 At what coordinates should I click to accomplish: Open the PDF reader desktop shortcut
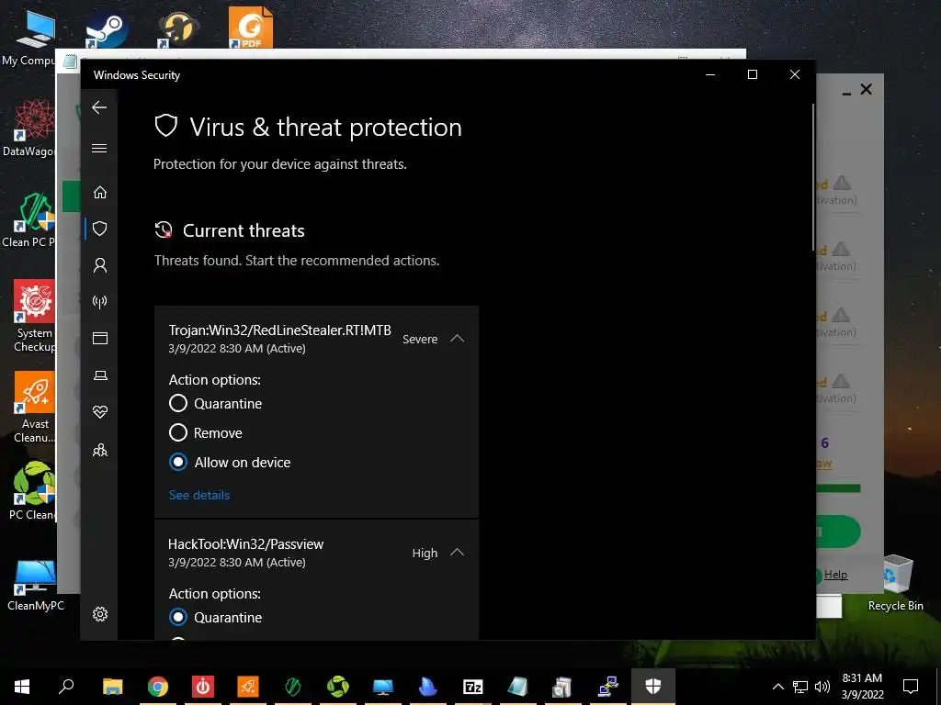pos(251,28)
